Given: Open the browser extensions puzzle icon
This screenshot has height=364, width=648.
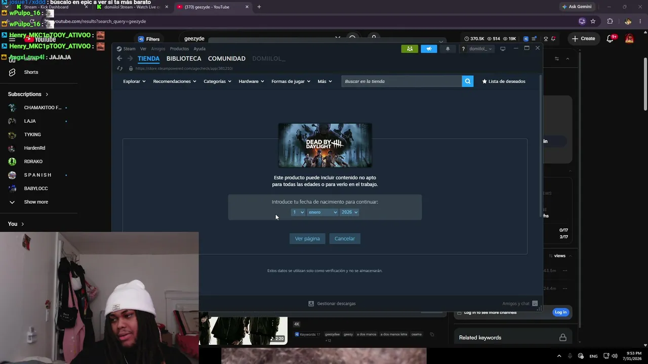Looking at the screenshot, I should 610,21.
